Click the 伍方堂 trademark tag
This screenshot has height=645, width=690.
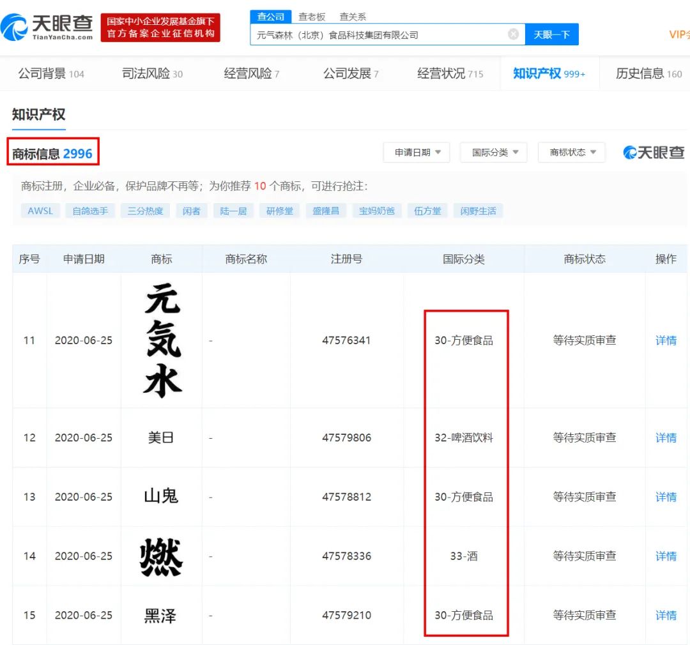point(427,211)
